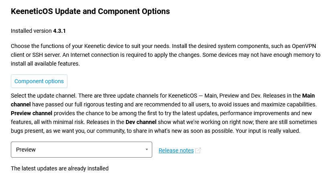Click the bold Preview channel text
333x182 pixels.
tap(32, 113)
